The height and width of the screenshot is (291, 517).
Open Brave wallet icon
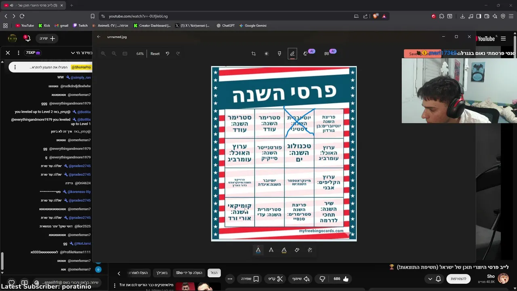coord(487,16)
